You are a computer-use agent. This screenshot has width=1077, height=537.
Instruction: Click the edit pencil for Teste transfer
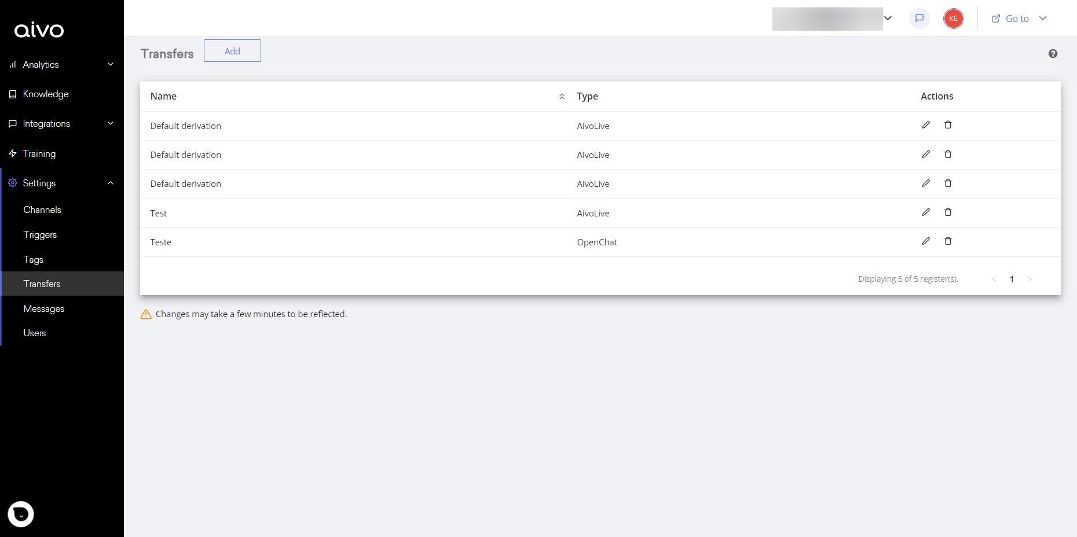[x=926, y=241]
